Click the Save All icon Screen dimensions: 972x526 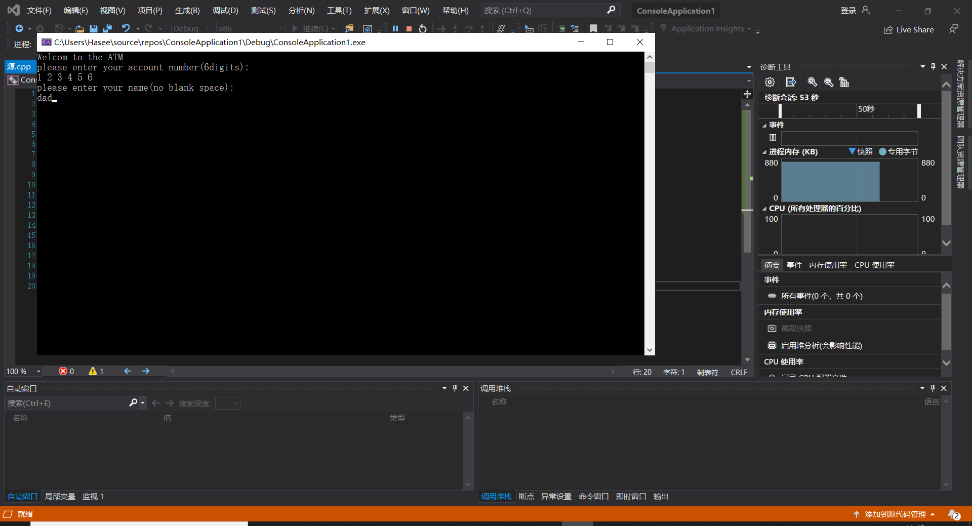[107, 29]
